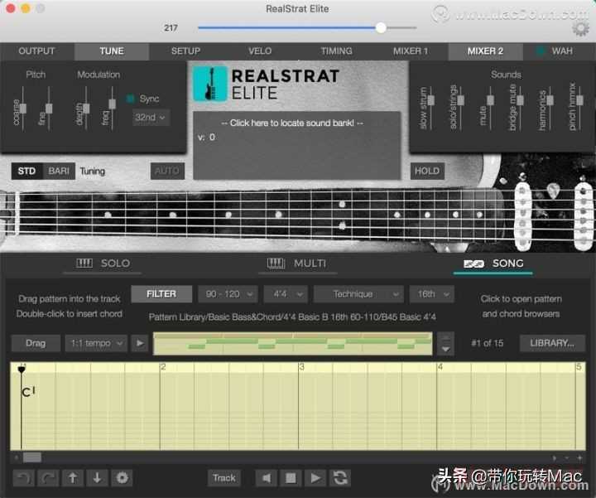The width and height of the screenshot is (596, 498).
Task: Click the undo arrow icon
Action: 23,478
